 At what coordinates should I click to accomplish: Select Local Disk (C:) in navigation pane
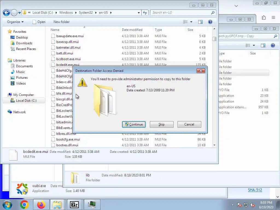point(24,101)
